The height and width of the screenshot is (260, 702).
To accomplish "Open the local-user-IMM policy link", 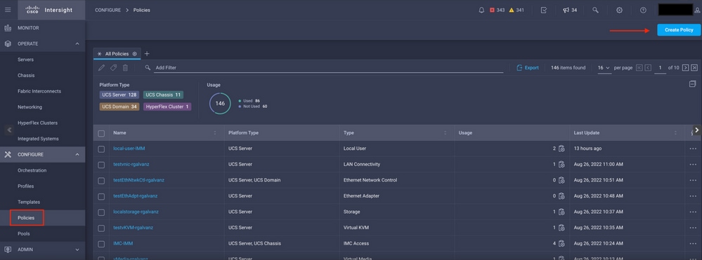I will tap(129, 149).
